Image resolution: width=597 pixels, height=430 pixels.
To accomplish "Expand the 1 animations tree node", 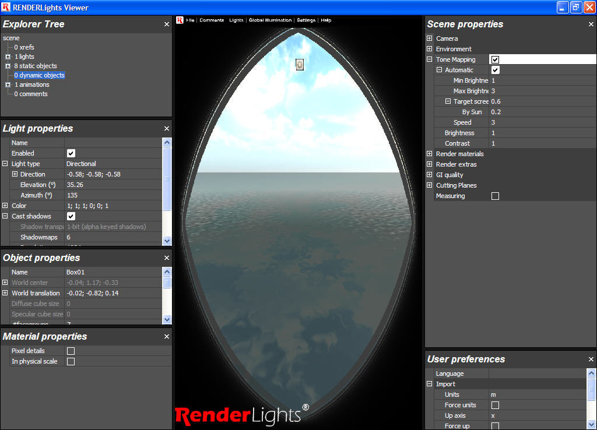I will click(8, 85).
